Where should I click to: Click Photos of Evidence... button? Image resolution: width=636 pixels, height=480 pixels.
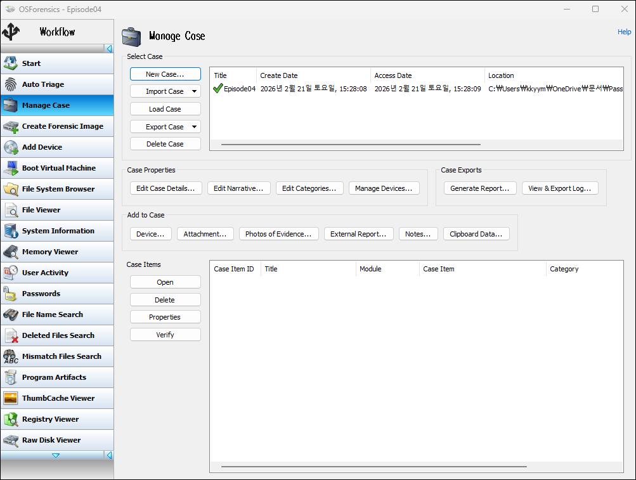[x=278, y=234]
